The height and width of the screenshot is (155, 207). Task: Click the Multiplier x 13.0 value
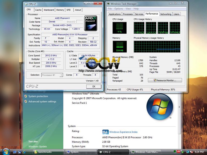click(51, 59)
